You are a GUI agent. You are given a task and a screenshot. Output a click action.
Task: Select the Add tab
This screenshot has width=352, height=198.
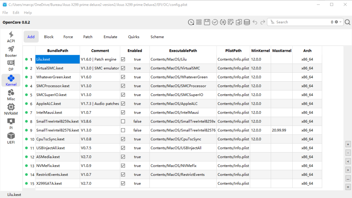pos(31,37)
